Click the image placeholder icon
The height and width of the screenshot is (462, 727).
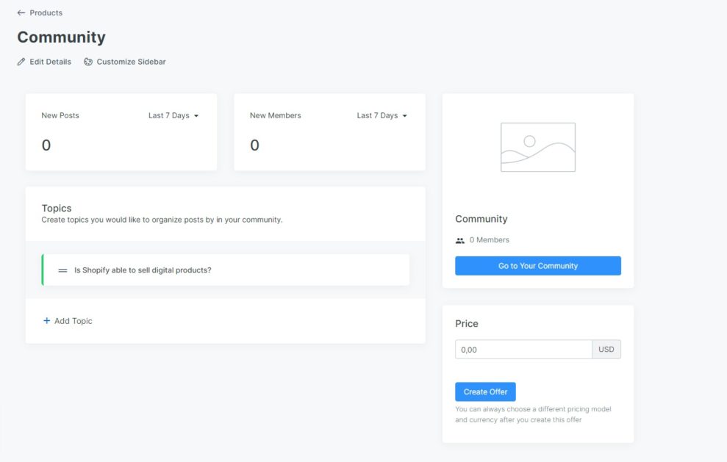(537, 147)
